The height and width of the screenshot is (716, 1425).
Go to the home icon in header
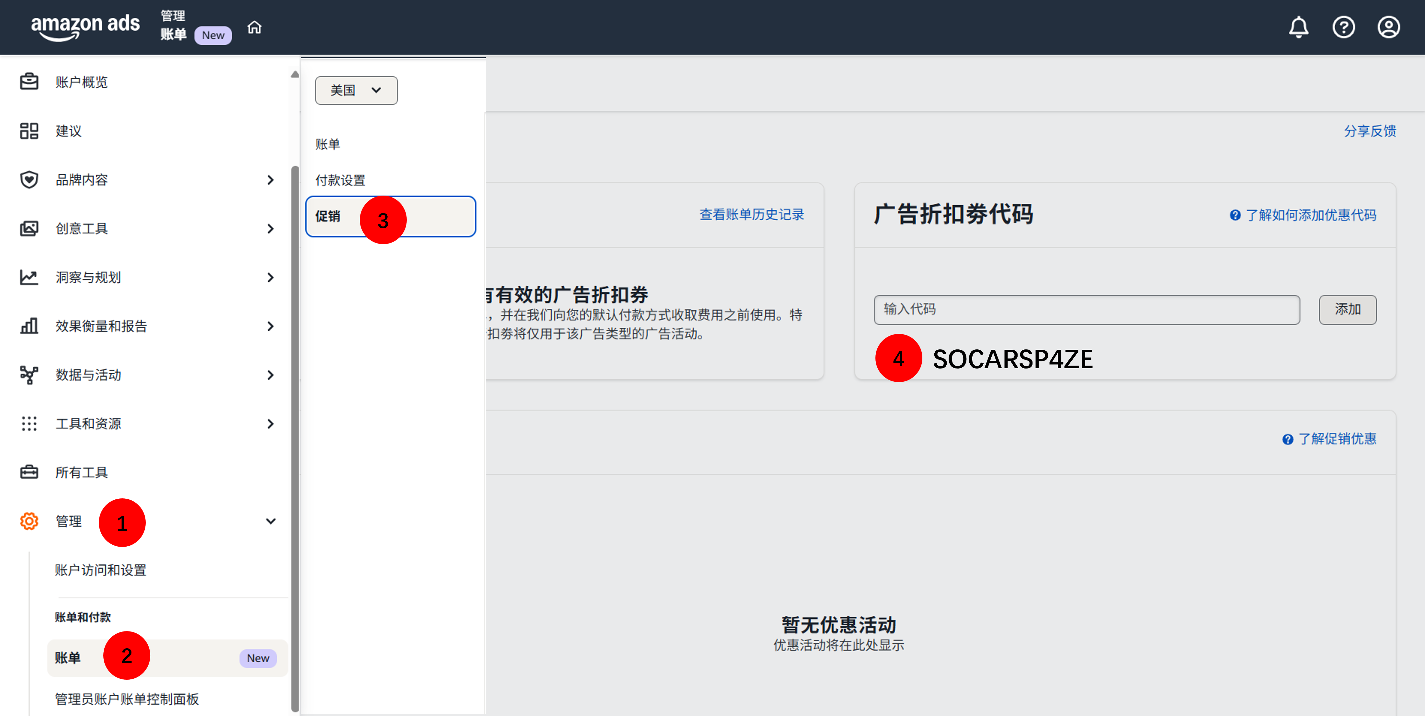coord(255,27)
